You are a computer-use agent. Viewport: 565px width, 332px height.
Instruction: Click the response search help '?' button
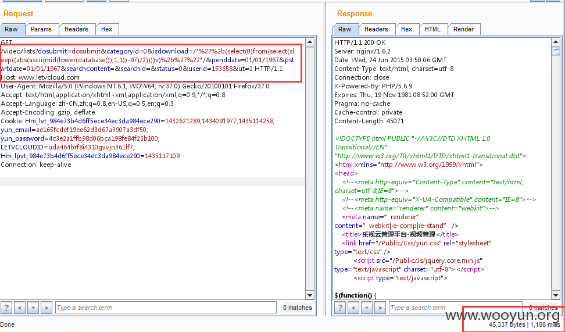click(x=340, y=308)
